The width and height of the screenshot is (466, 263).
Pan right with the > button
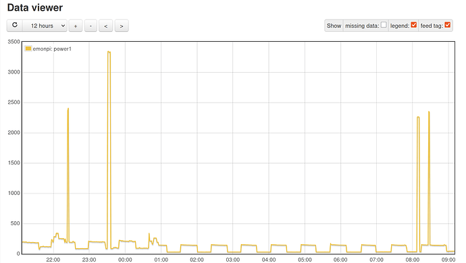122,26
